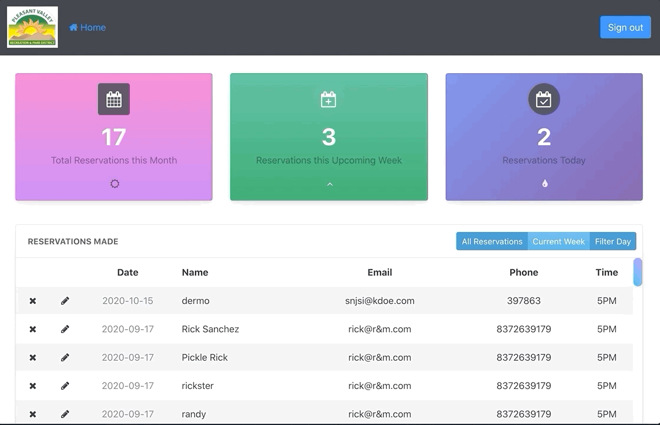The height and width of the screenshot is (425, 660).
Task: Click the Total Reservations this Month label
Action: coord(114,161)
